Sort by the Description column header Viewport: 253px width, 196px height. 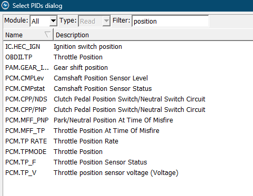point(154,35)
